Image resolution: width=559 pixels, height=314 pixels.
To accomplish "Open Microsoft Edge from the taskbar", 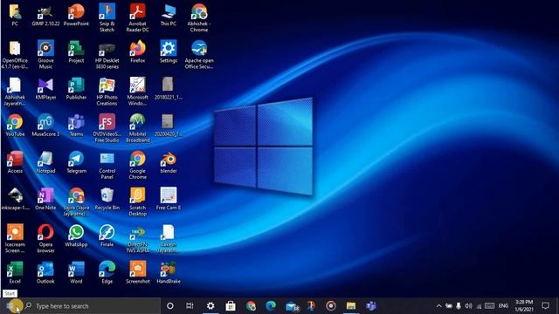I will tap(271, 306).
